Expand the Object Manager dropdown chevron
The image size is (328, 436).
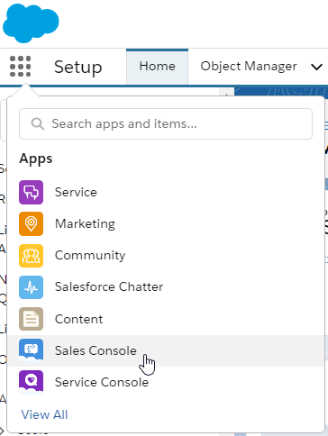[x=316, y=67]
